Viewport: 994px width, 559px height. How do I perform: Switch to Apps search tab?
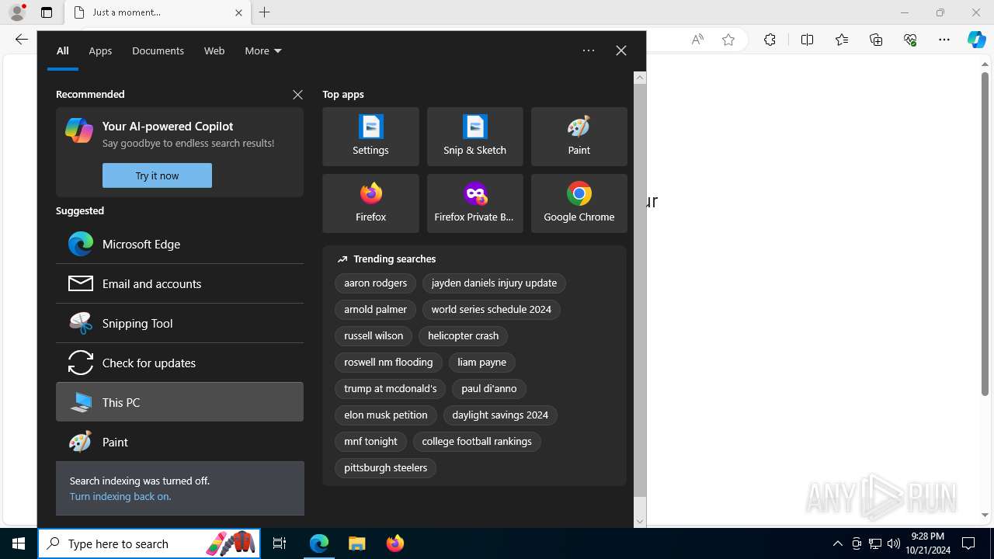[x=100, y=50]
